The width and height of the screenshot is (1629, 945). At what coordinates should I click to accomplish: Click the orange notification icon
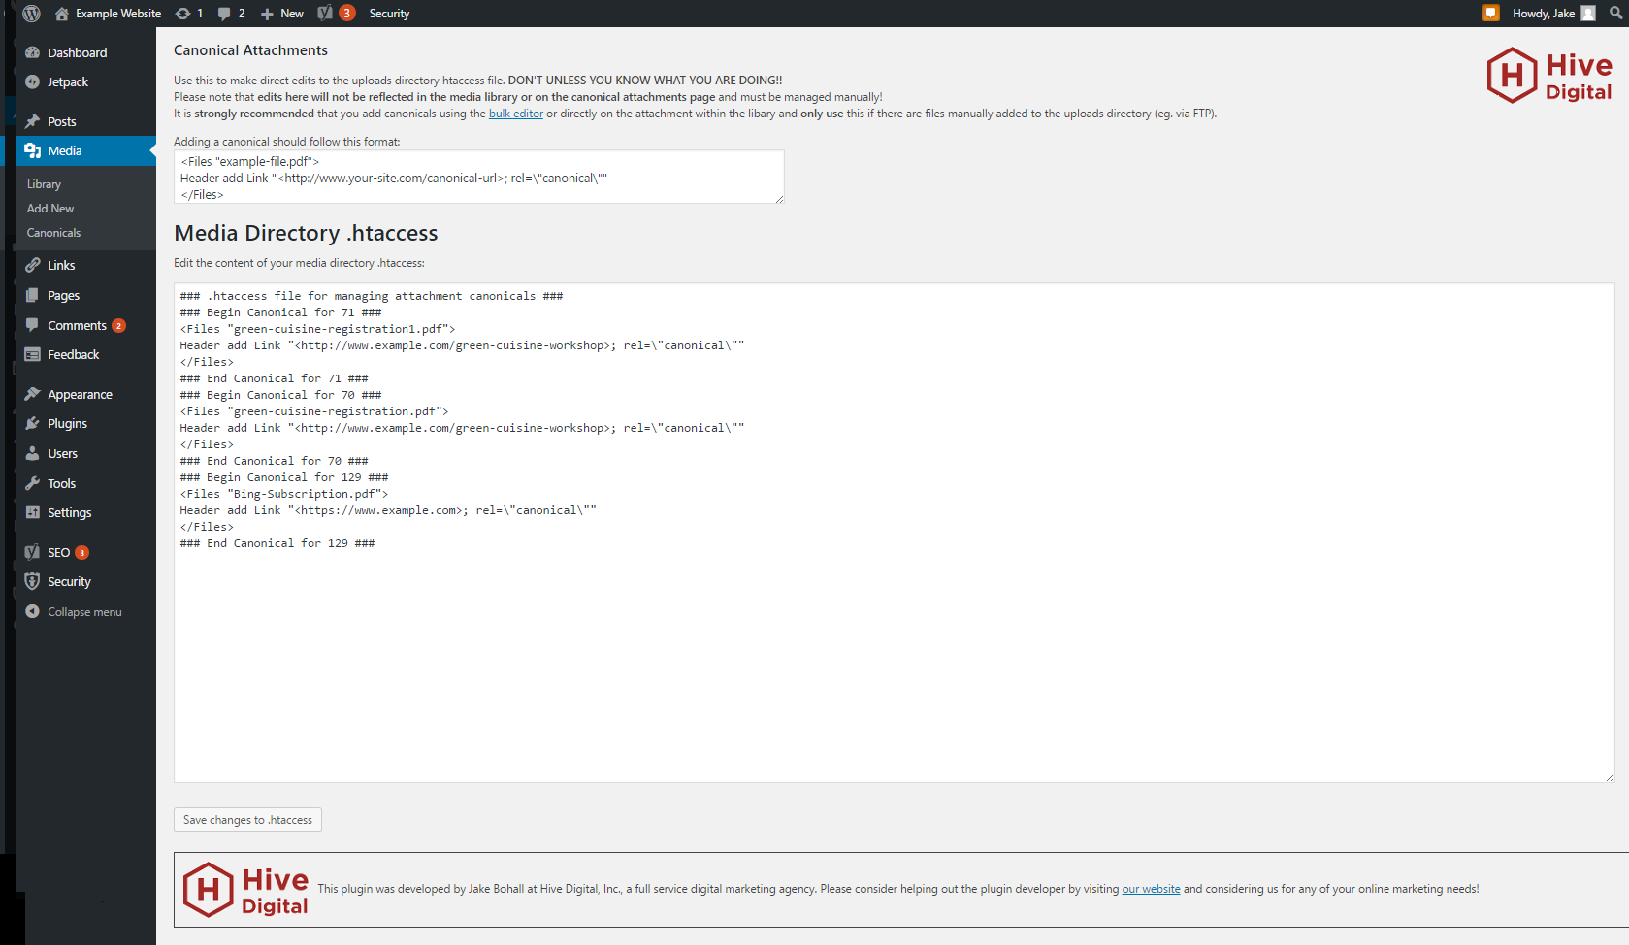pyautogui.click(x=1491, y=13)
